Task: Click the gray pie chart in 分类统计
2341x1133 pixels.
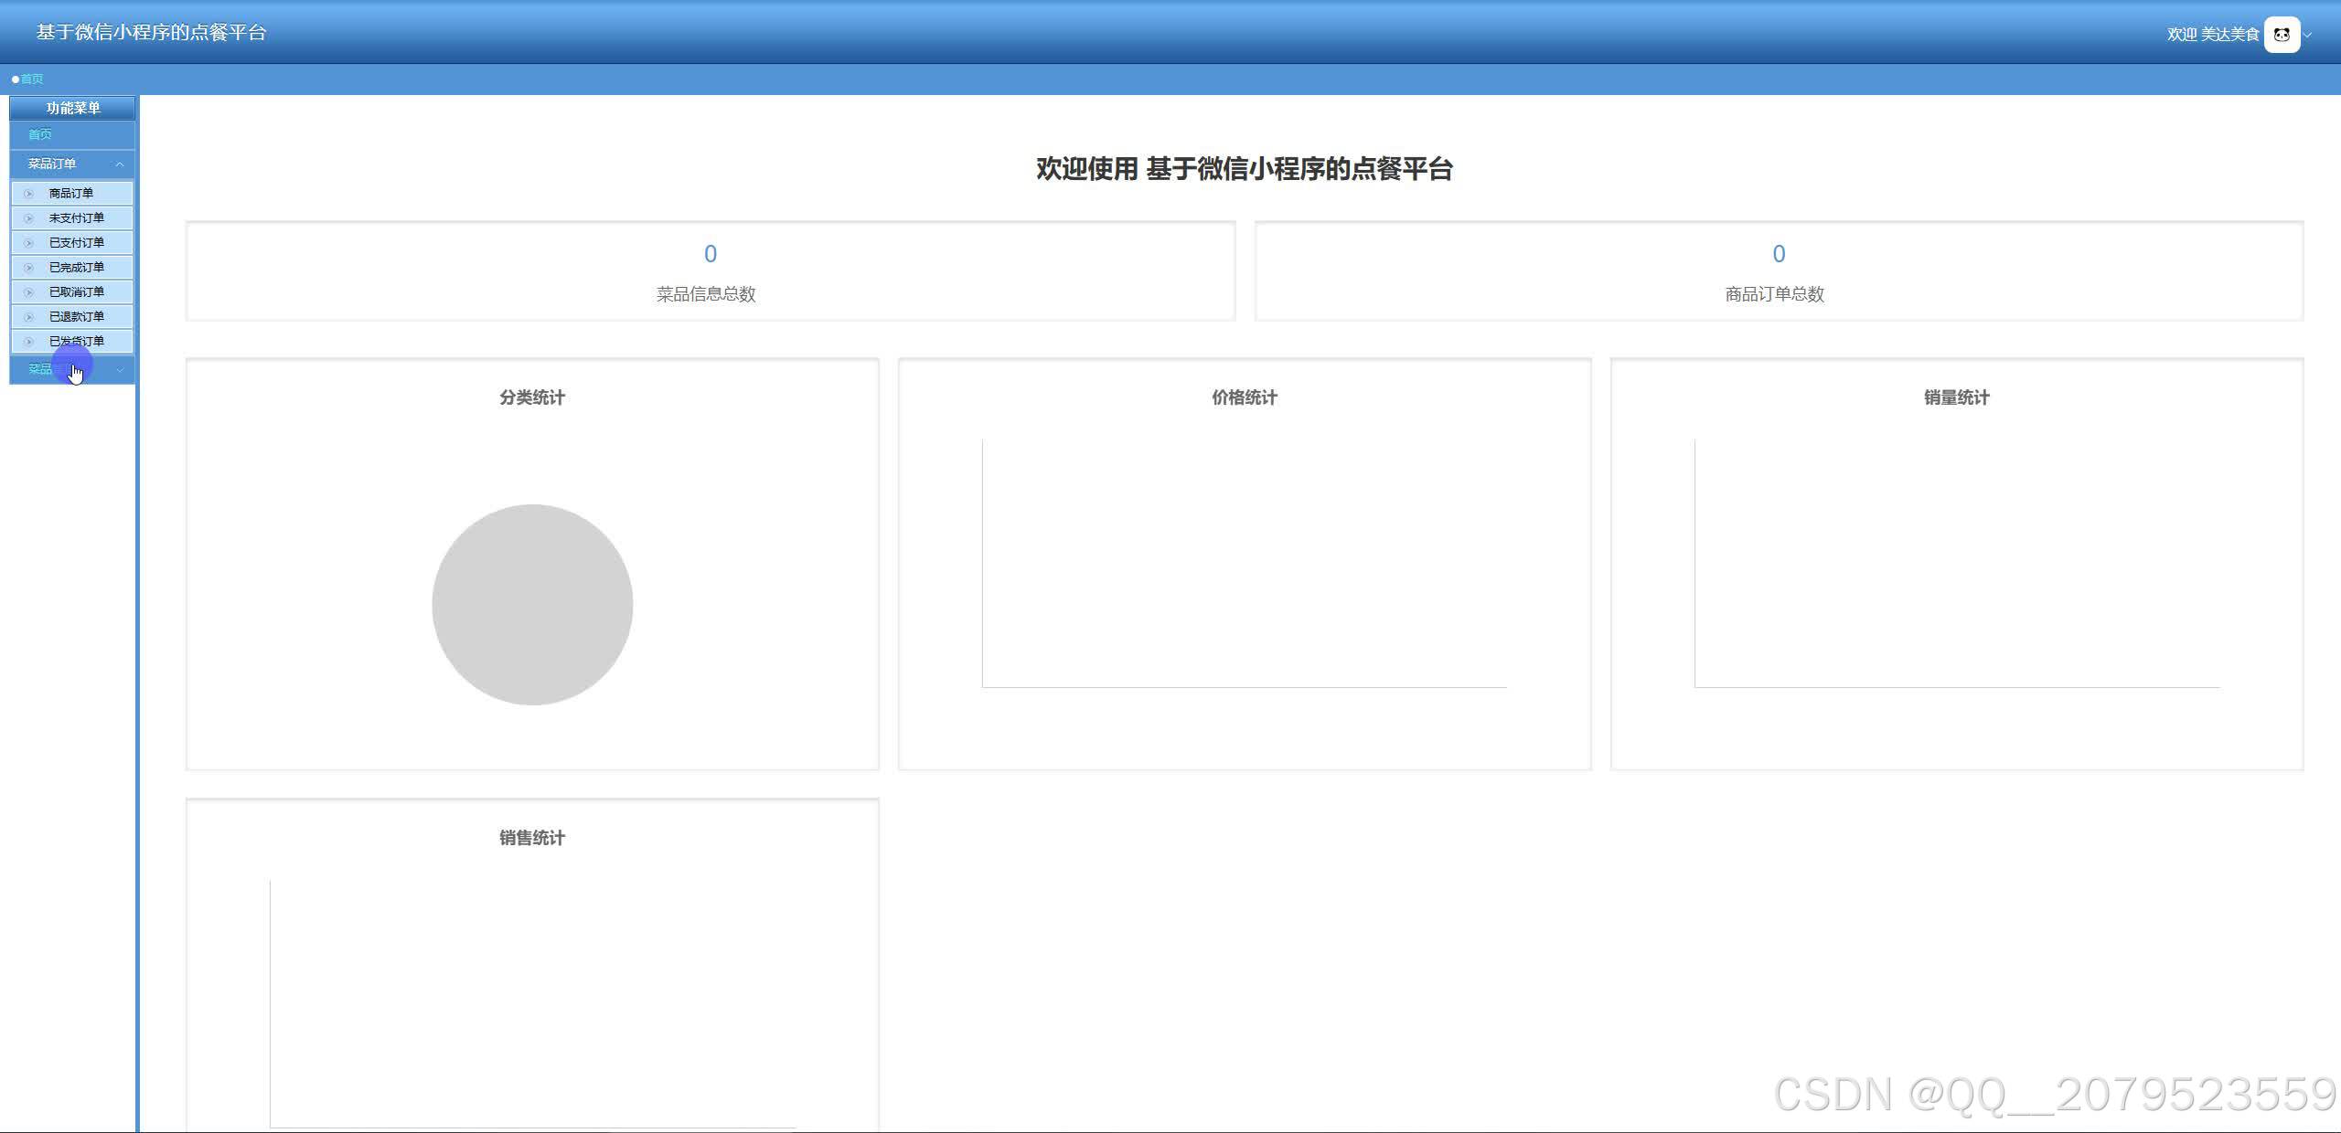Action: (x=532, y=605)
